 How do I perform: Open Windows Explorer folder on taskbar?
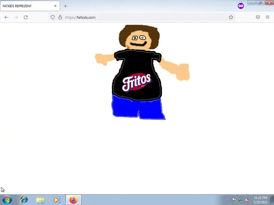pos(40,200)
